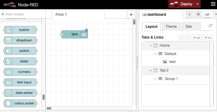Add a new link with the +link button
The image size is (217, 112).
[x=208, y=38]
